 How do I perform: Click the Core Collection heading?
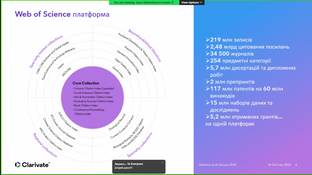pyautogui.click(x=86, y=83)
